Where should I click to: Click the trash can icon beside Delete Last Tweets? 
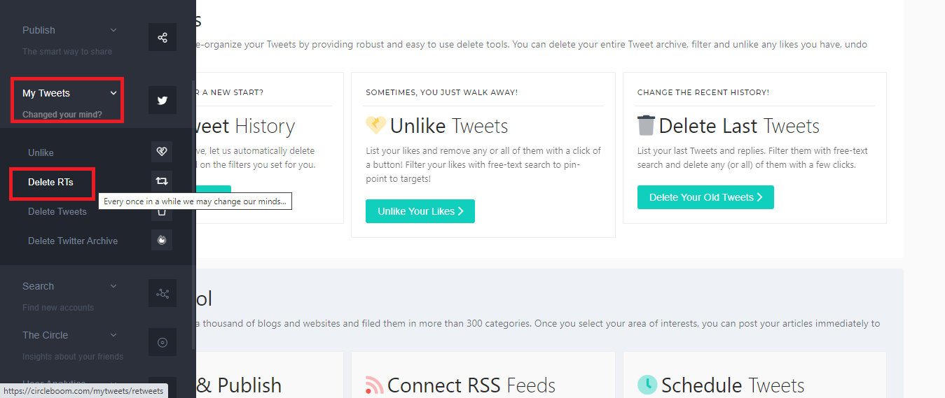(646, 126)
